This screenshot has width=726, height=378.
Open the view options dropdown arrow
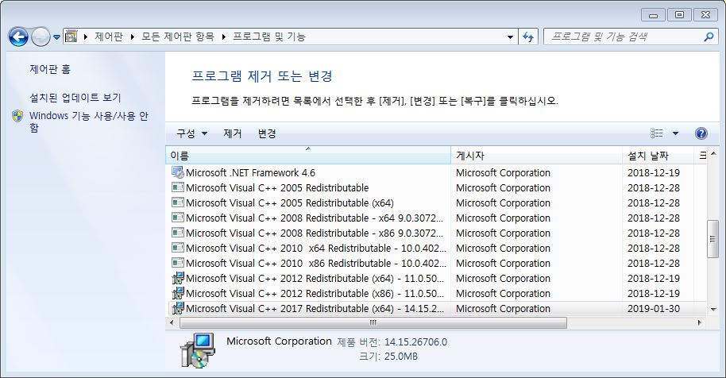(675, 133)
